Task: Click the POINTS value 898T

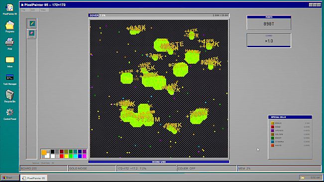Action: [269, 24]
